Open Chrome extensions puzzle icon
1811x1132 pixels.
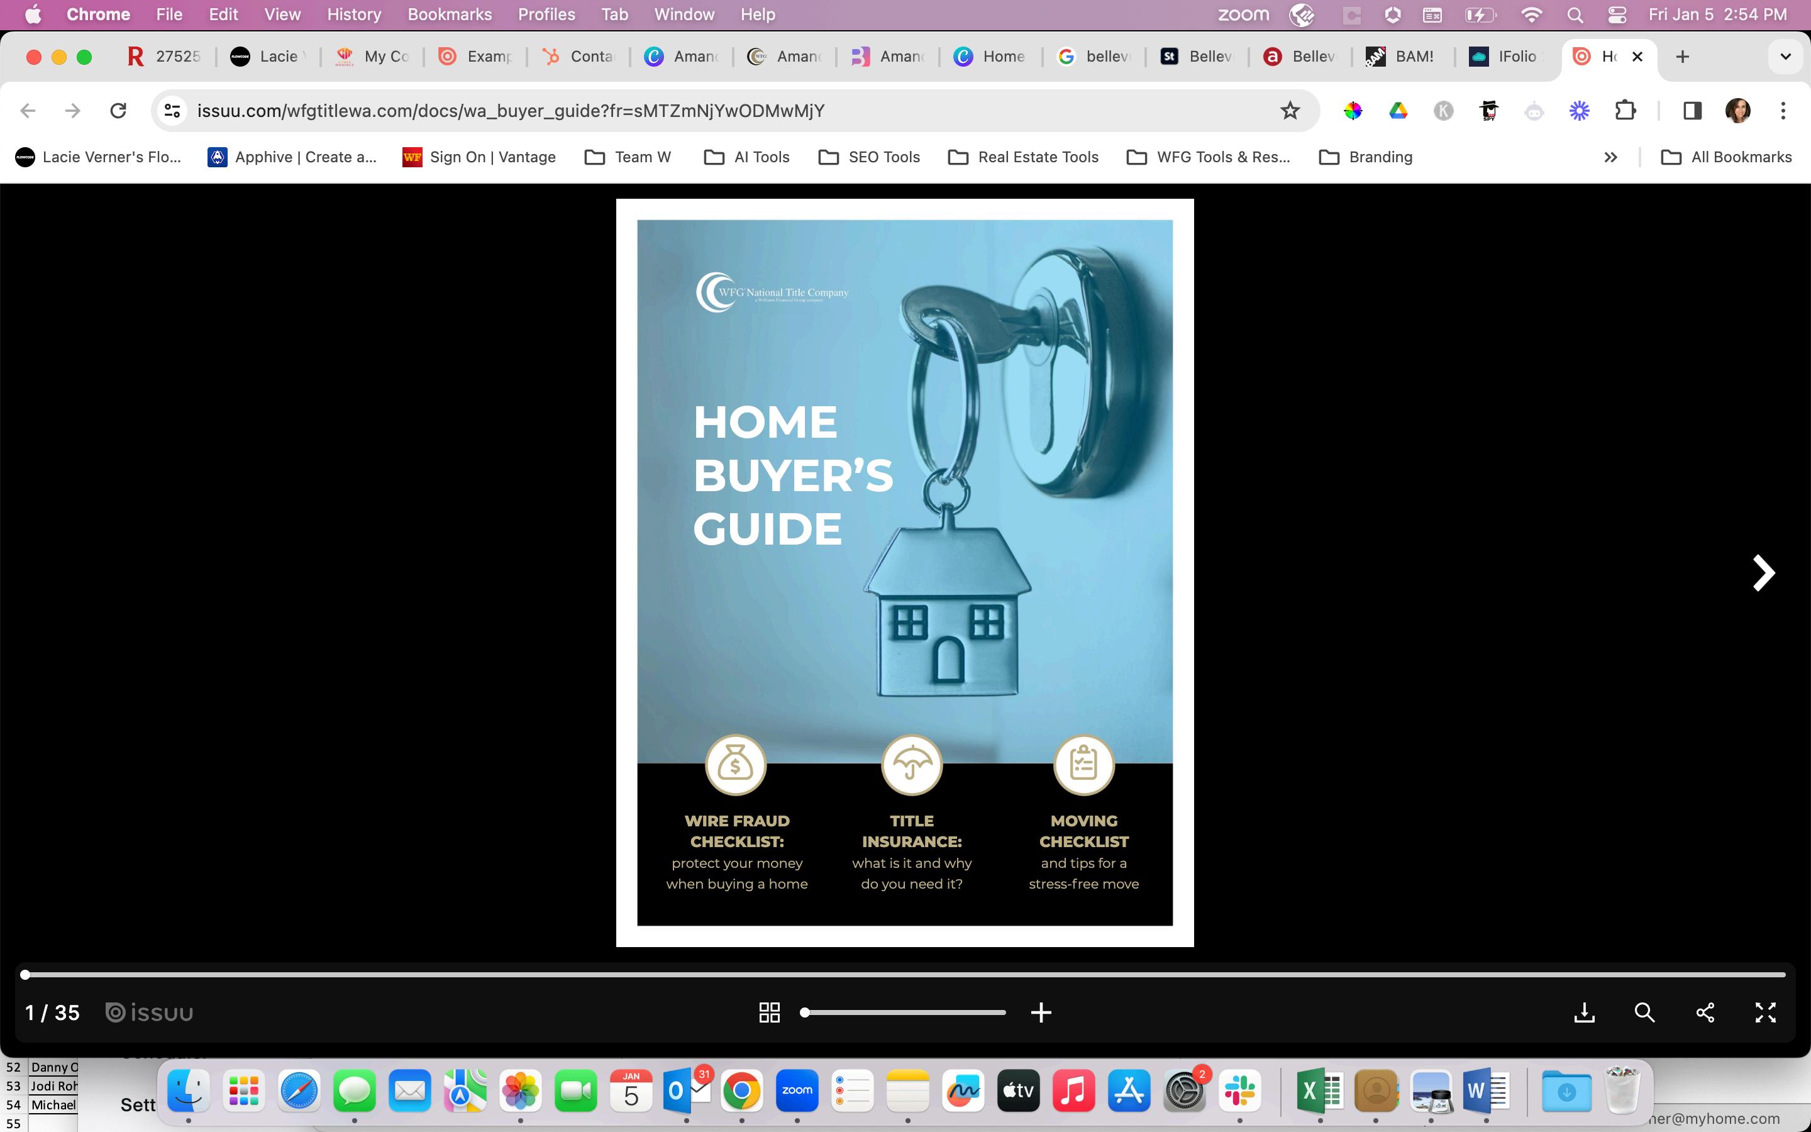(x=1625, y=111)
